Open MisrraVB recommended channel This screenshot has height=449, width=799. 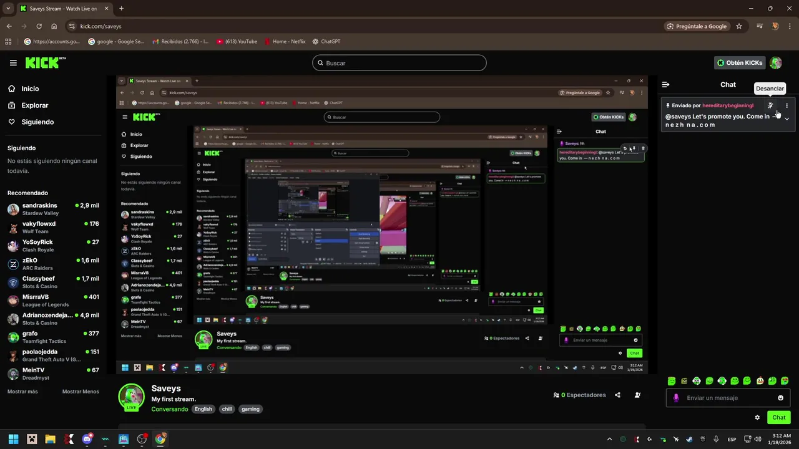(53, 301)
